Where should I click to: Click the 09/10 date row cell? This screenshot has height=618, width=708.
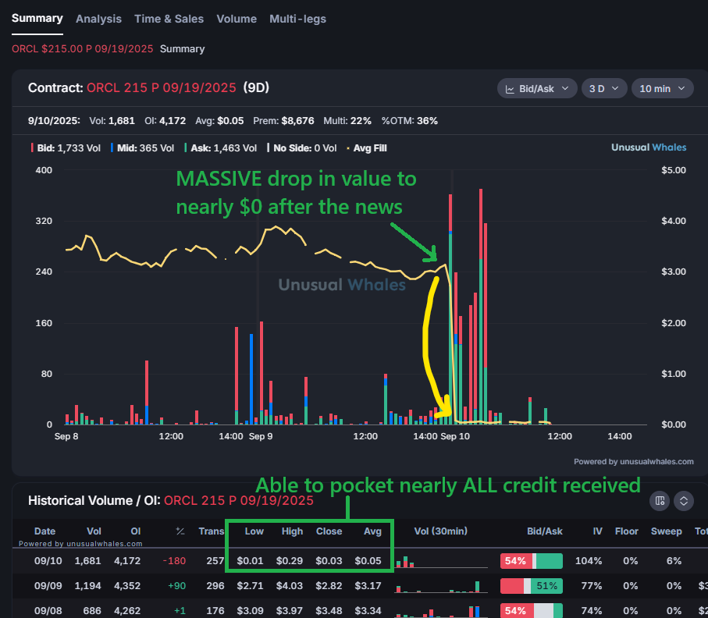point(48,561)
